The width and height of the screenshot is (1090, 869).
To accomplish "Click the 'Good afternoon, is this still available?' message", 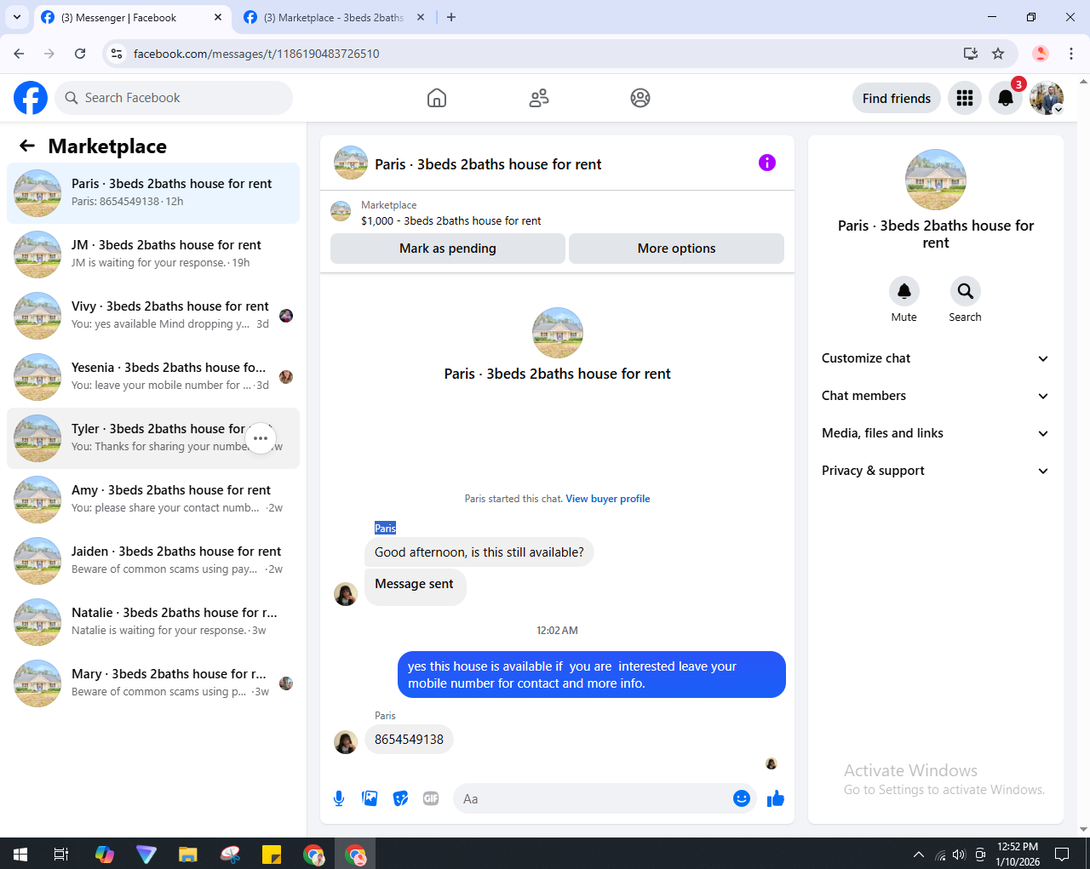I will [479, 552].
